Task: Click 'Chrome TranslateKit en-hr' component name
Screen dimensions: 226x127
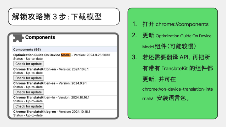Action: click(34, 98)
